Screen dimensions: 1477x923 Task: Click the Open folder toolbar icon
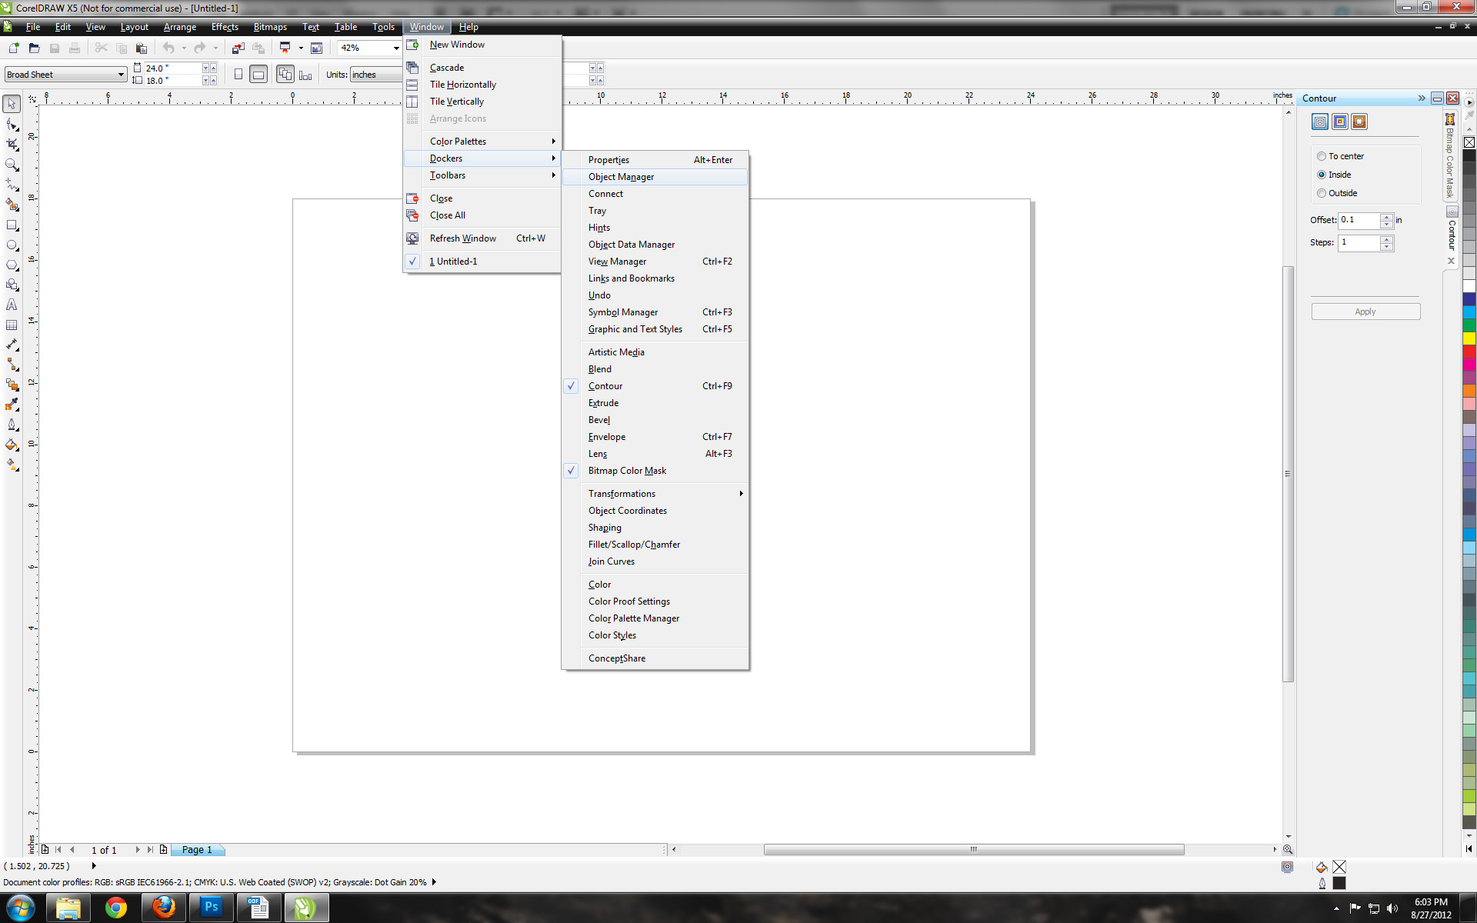point(34,48)
